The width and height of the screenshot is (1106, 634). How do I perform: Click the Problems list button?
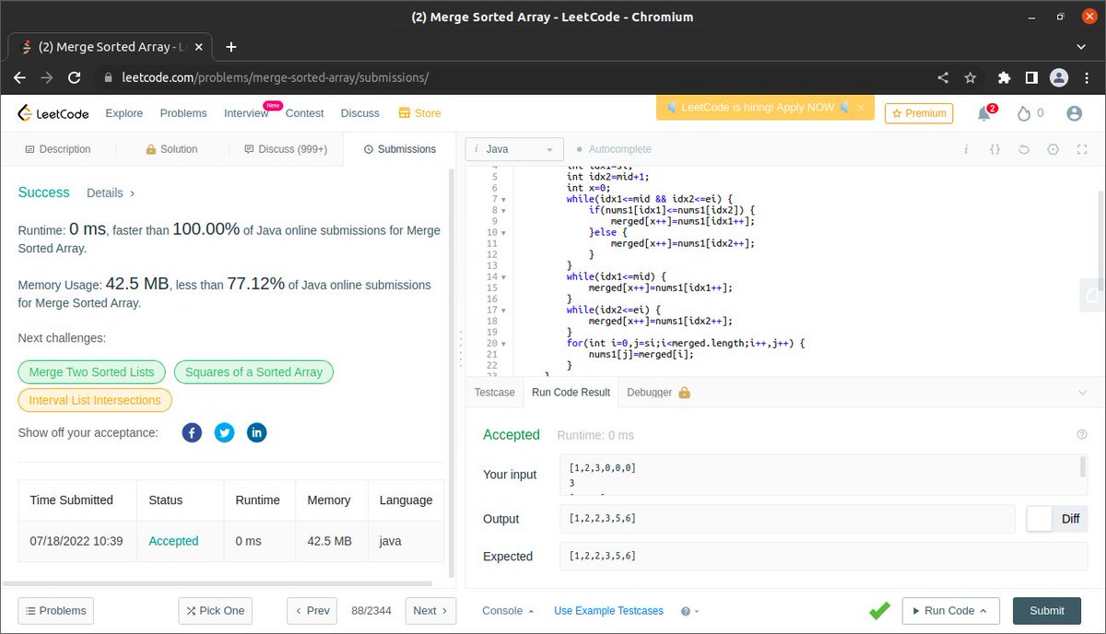[56, 611]
